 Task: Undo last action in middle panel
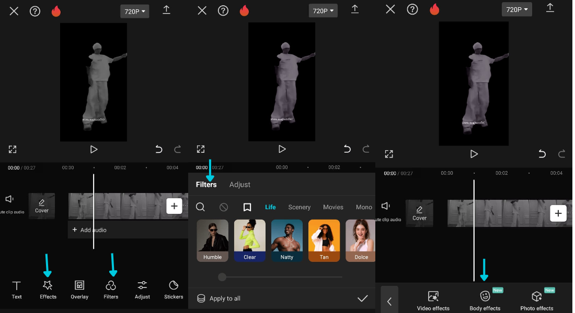coord(347,149)
